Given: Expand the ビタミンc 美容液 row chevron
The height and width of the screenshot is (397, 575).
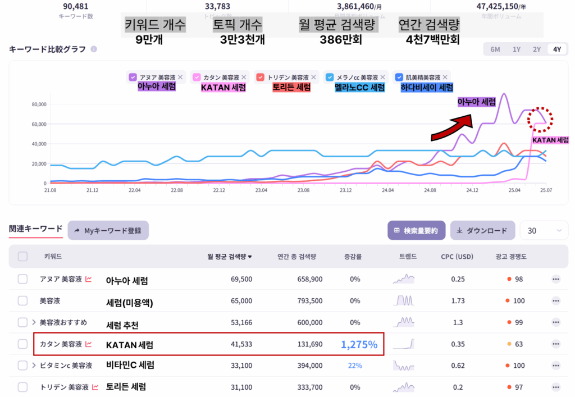Looking at the screenshot, I should click(x=34, y=366).
